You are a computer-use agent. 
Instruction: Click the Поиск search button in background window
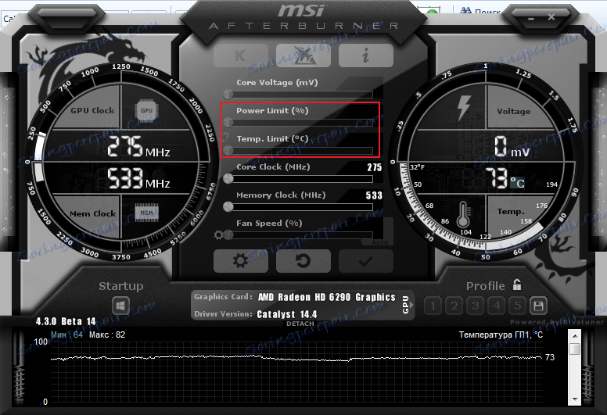pos(482,10)
